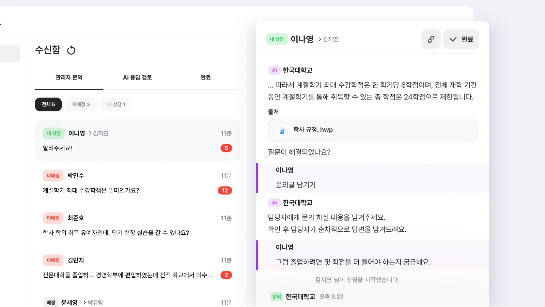Click the copy link icon button
Image resolution: width=545 pixels, height=307 pixels.
coord(431,39)
